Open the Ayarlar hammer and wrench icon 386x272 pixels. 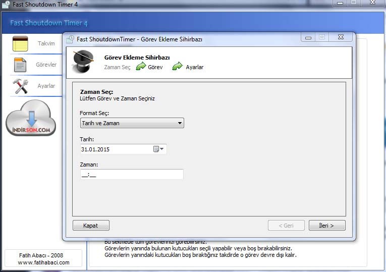(20, 86)
